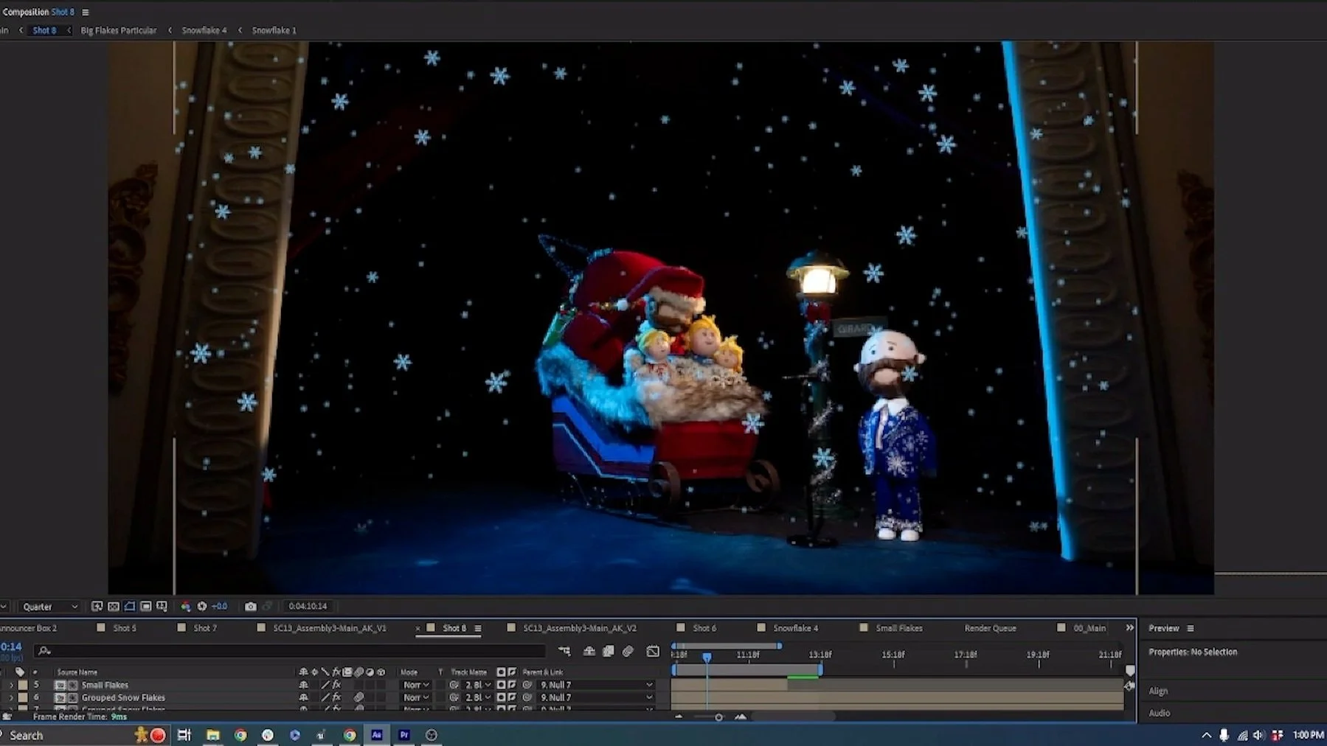Enable motion blur for the composition
1327x746 pixels.
pyautogui.click(x=628, y=651)
